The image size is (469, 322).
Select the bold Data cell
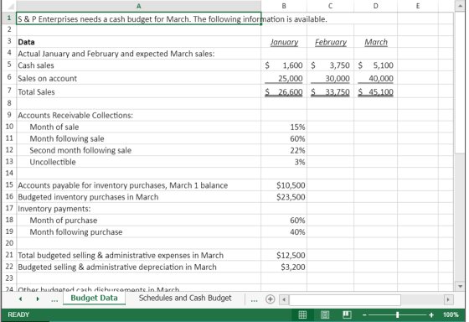[138, 42]
